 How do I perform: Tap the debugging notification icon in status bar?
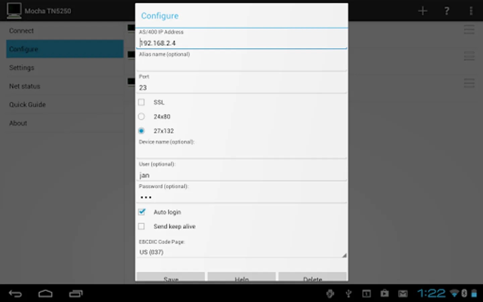coord(330,294)
